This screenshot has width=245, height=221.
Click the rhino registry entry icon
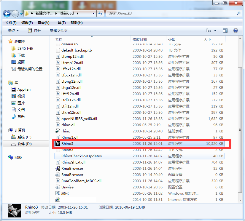click(58, 131)
